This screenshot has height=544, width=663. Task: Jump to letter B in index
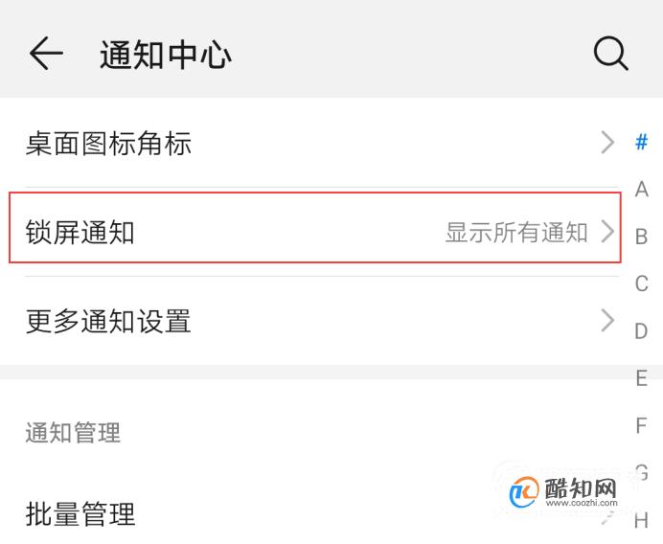pyautogui.click(x=641, y=237)
